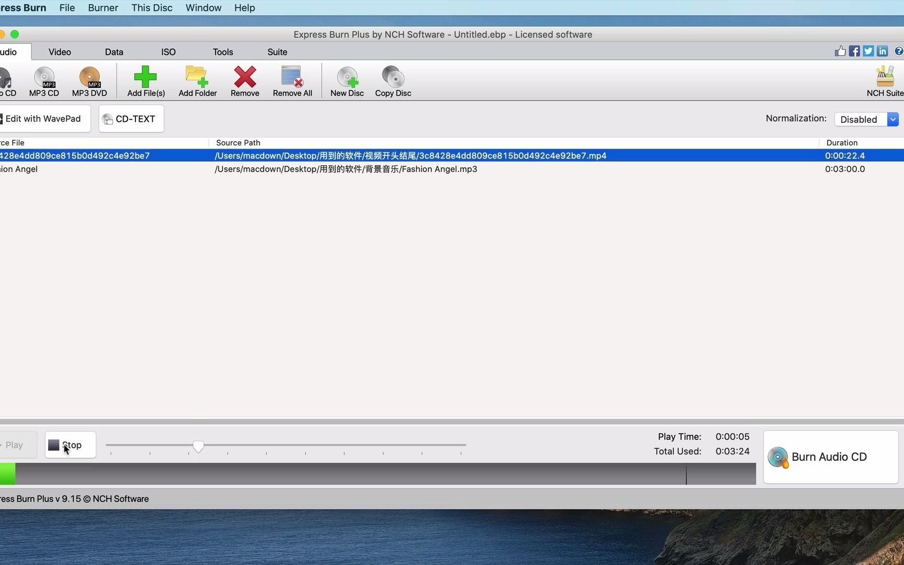Click the disc usage capacity bar
The height and width of the screenshot is (565, 904).
[378, 473]
